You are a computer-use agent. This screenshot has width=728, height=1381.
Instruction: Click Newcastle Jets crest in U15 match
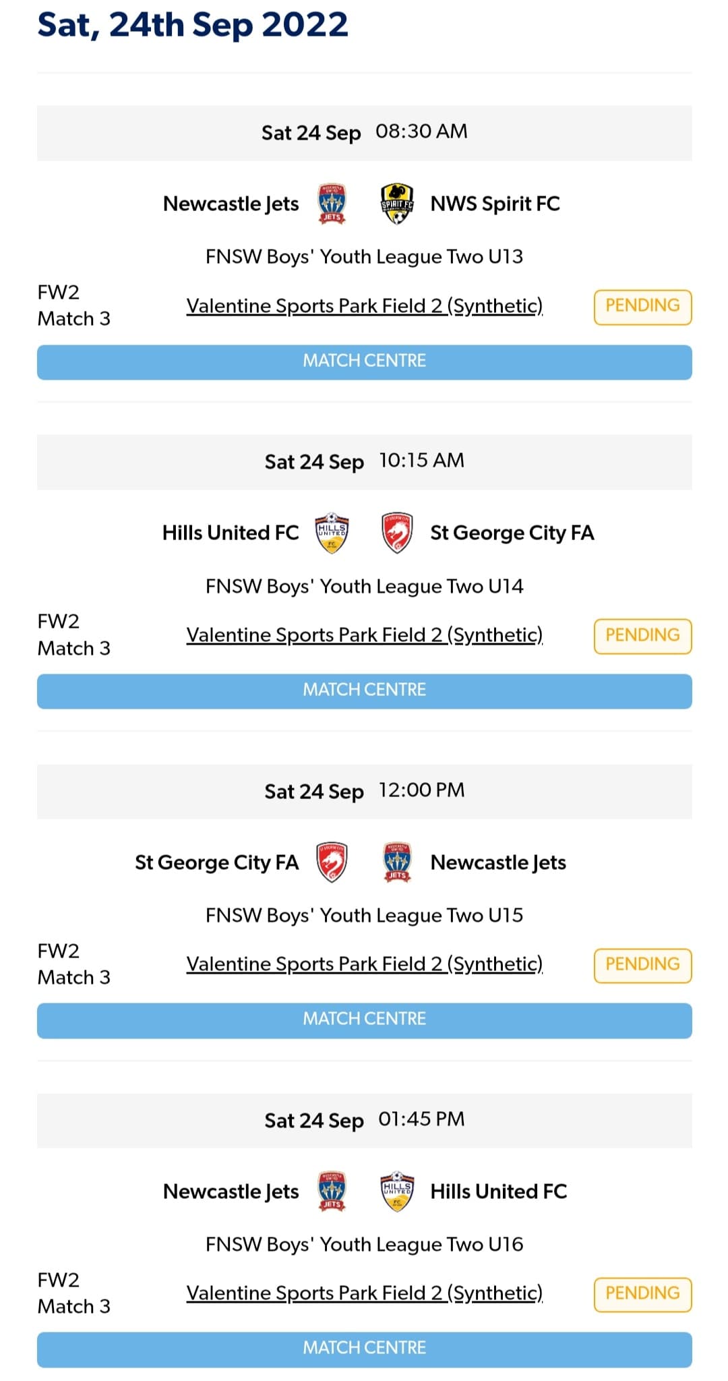pos(397,862)
